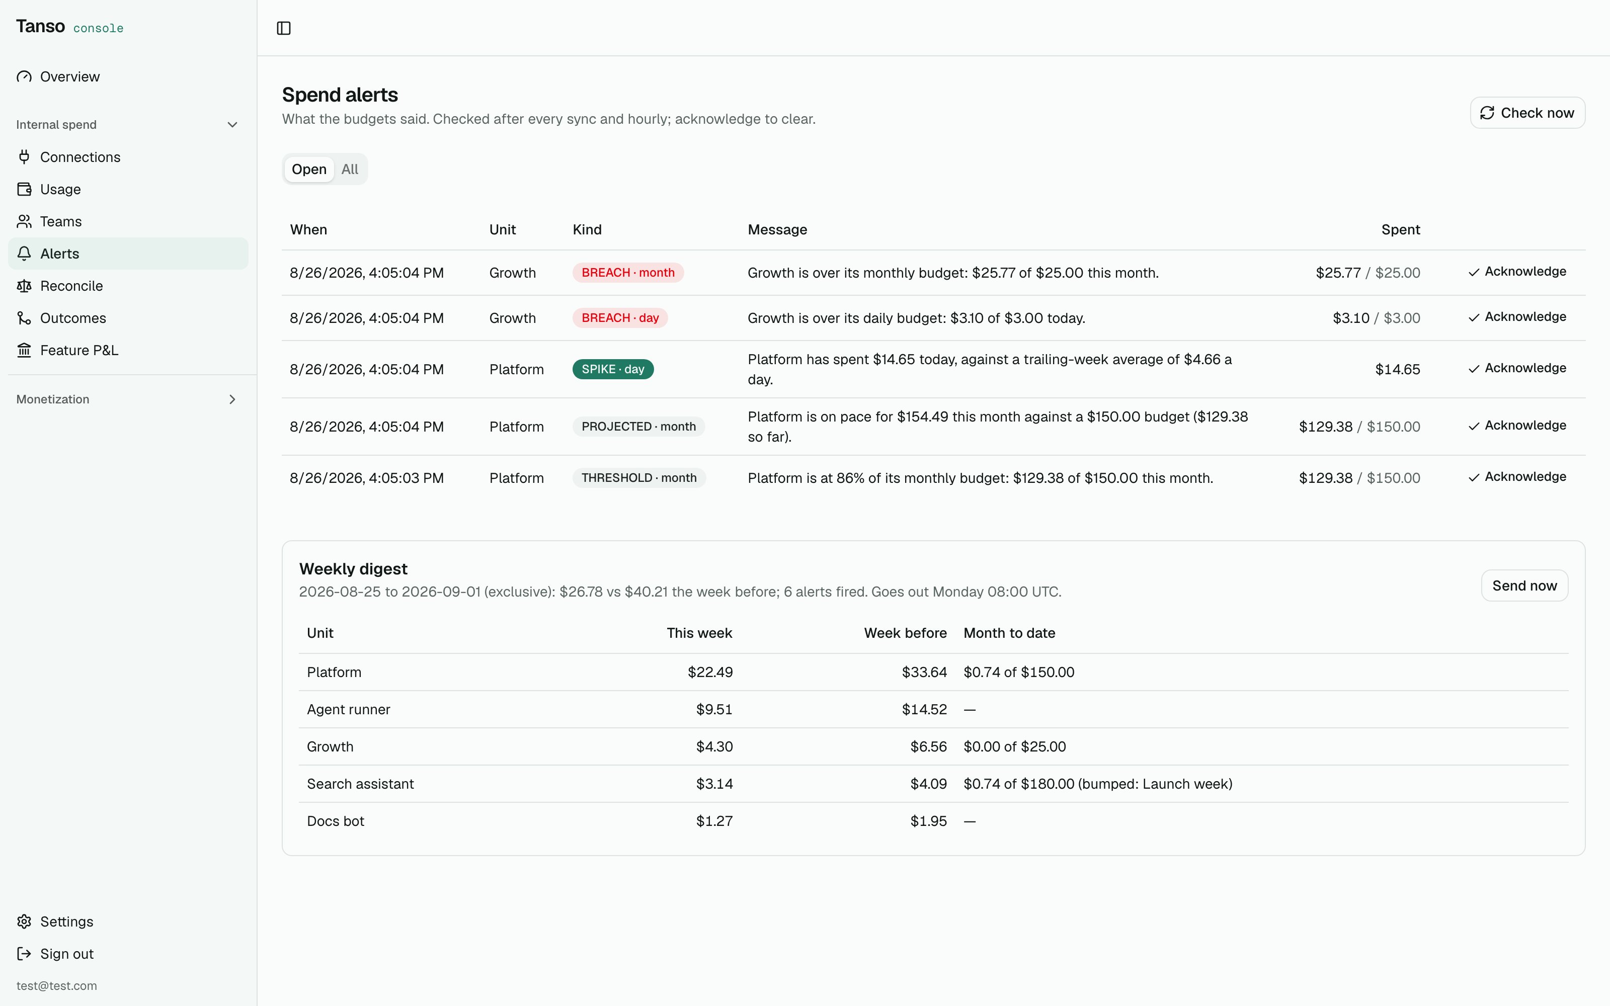Viewport: 1610px width, 1006px height.
Task: Click the When column header
Action: [309, 229]
